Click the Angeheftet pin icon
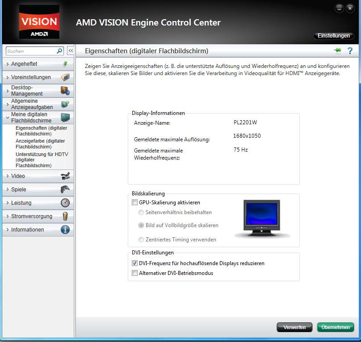Image resolution: width=361 pixels, height=342 pixels. [65, 64]
